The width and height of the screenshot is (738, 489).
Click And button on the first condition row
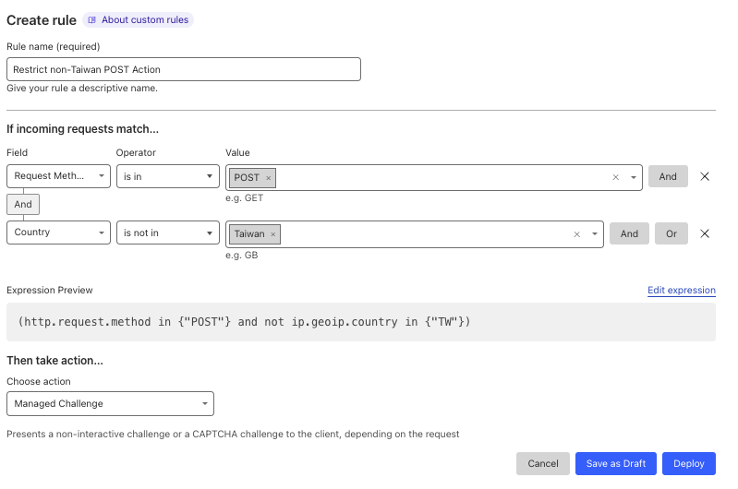pos(668,176)
